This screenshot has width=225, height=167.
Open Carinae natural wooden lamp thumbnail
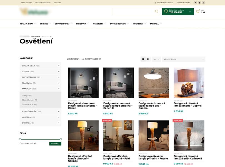(83, 136)
